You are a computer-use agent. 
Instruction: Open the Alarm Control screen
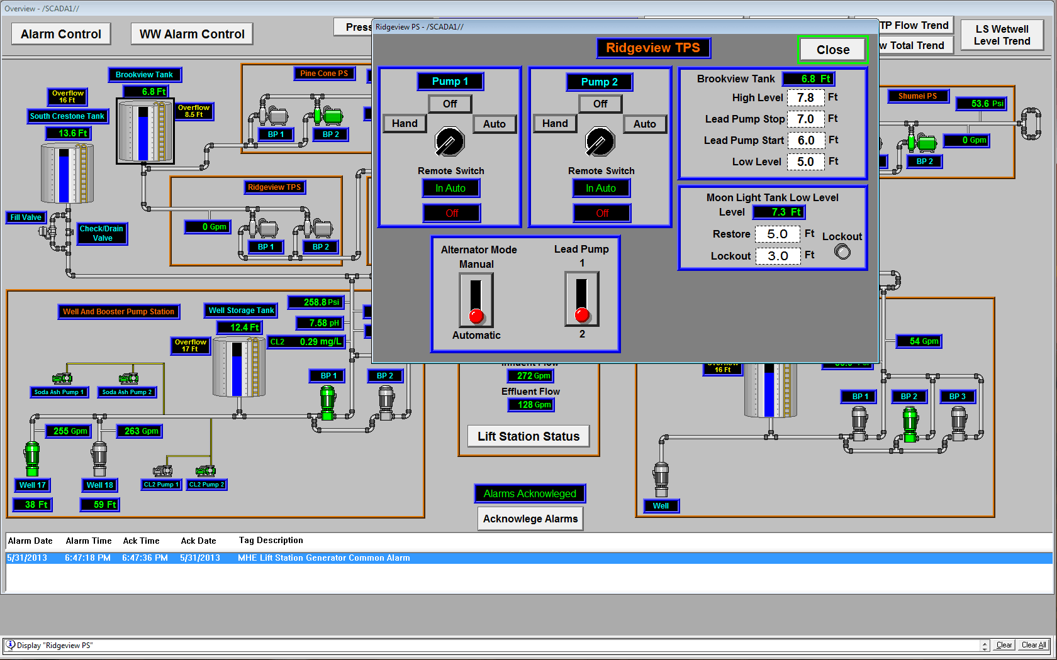pos(61,34)
